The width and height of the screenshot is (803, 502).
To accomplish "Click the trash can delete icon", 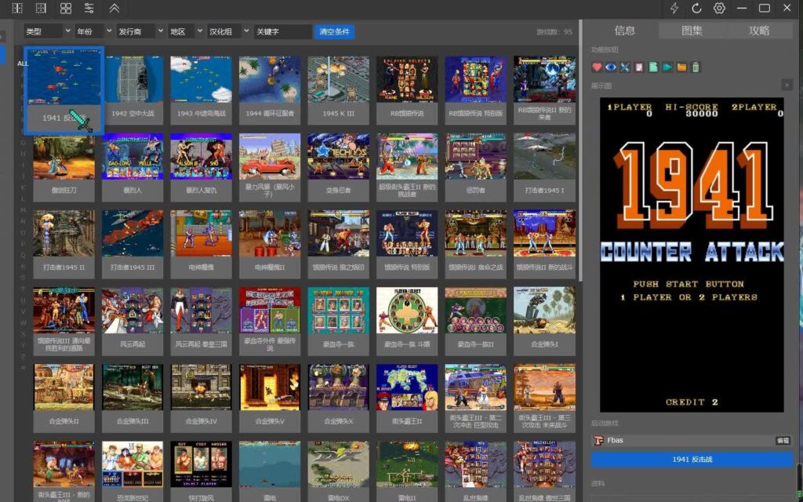I will pos(696,67).
